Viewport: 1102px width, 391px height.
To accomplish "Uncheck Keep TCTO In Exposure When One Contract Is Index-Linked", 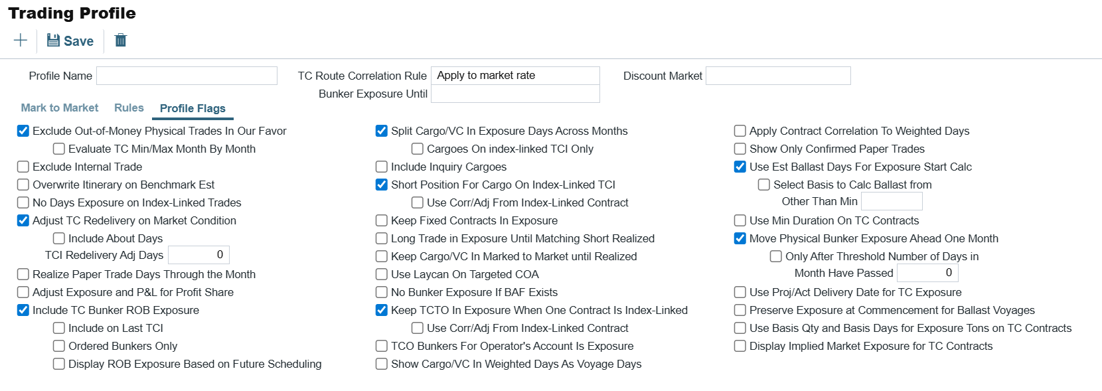I will coord(382,310).
